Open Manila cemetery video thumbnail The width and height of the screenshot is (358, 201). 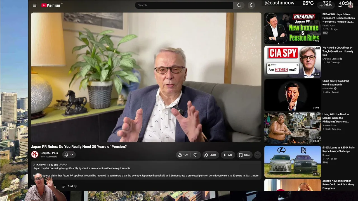(x=293, y=128)
